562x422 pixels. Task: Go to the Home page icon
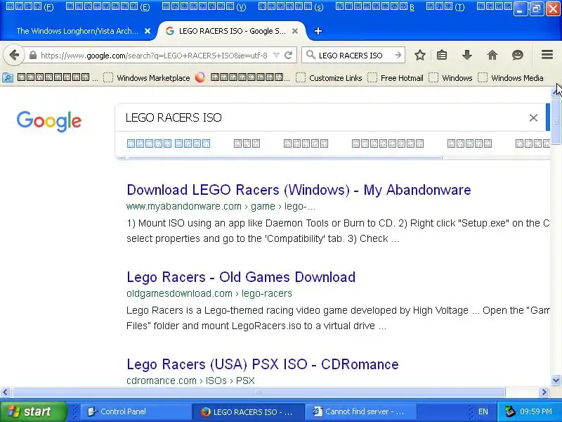pyautogui.click(x=492, y=56)
